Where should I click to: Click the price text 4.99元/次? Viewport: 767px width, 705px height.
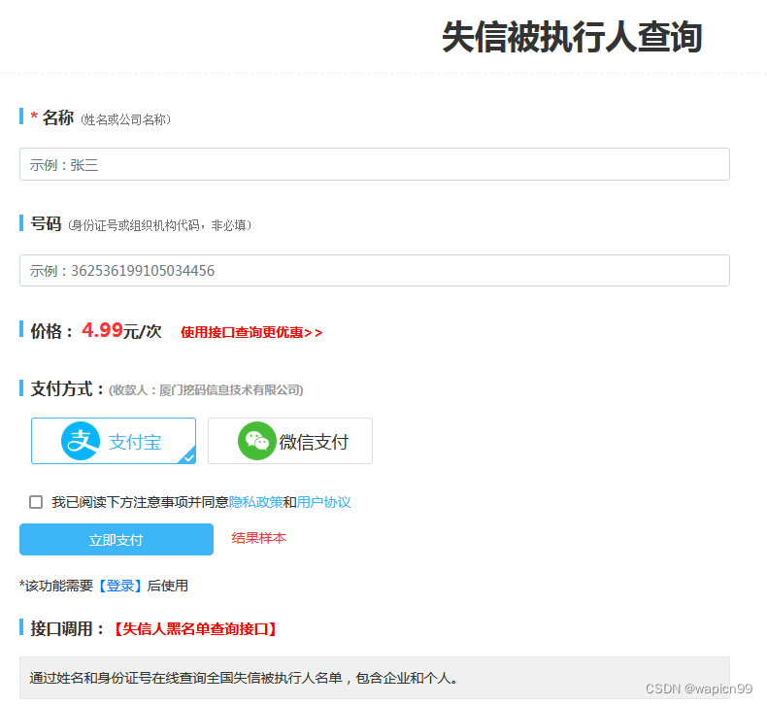point(121,331)
